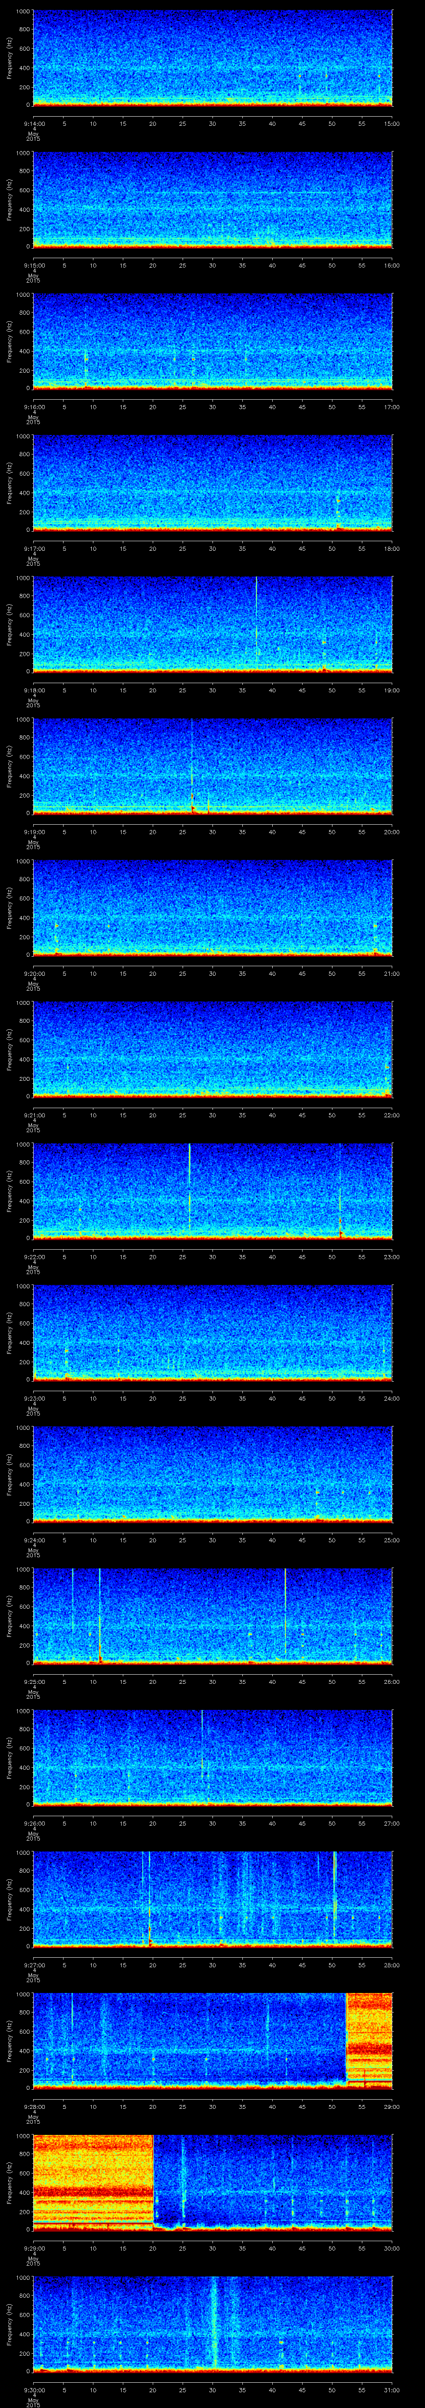Screen dimensions: 425x2408
Task: Click the 22:00 end time label
Action: click(392, 1115)
